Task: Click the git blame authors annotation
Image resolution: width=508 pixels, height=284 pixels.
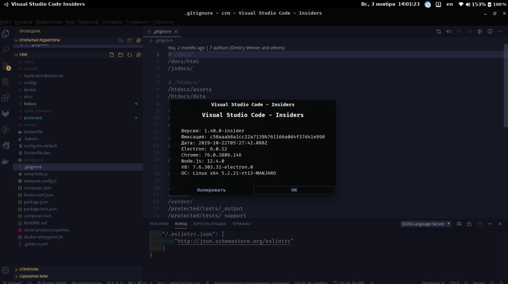Action: (226, 48)
